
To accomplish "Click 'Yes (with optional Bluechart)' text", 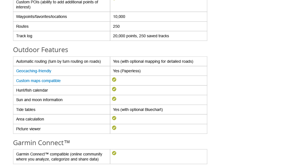I will 138,110.
